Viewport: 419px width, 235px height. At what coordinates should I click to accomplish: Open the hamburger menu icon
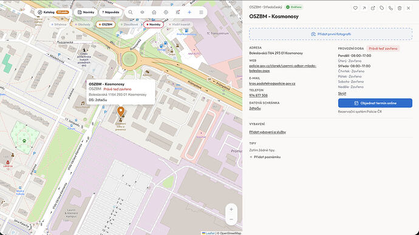[201, 12]
